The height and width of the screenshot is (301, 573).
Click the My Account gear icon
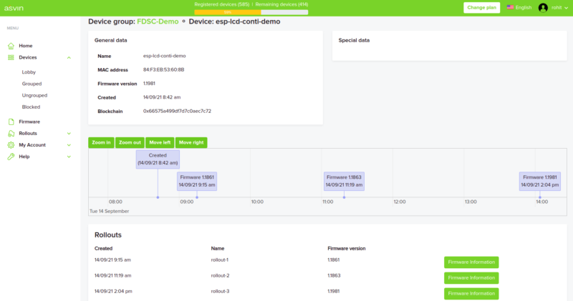[11, 145]
